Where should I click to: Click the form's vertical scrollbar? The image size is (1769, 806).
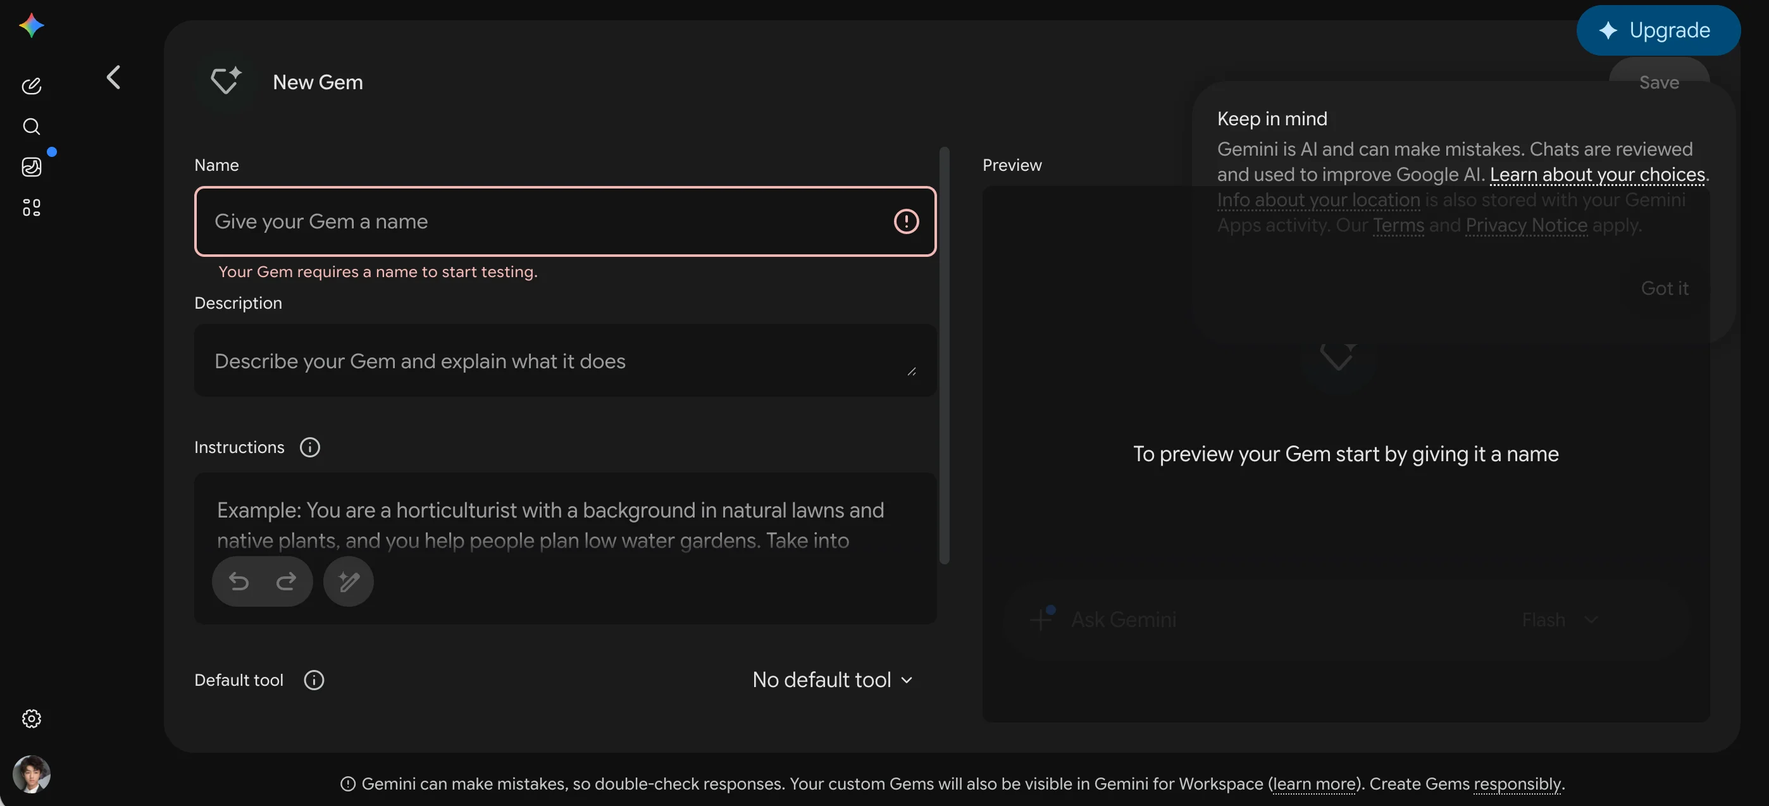pos(944,356)
